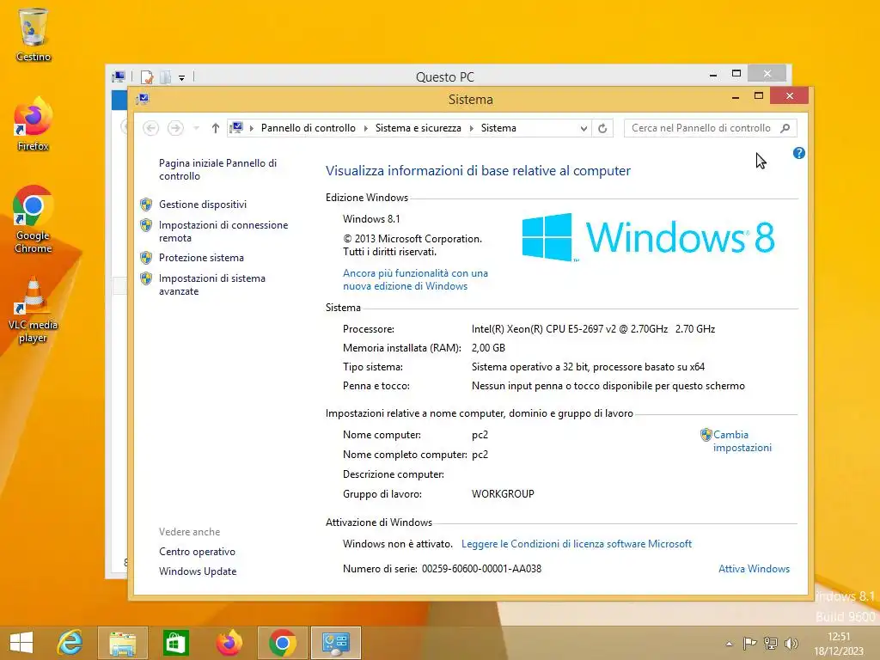Click the shield icon beside Cambia impostazioni

tap(706, 434)
